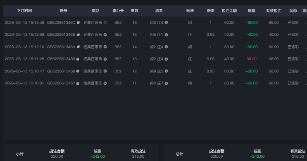Select bet time 2026-06-13 15:11:28
The width and height of the screenshot is (307, 161).
pos(24,59)
